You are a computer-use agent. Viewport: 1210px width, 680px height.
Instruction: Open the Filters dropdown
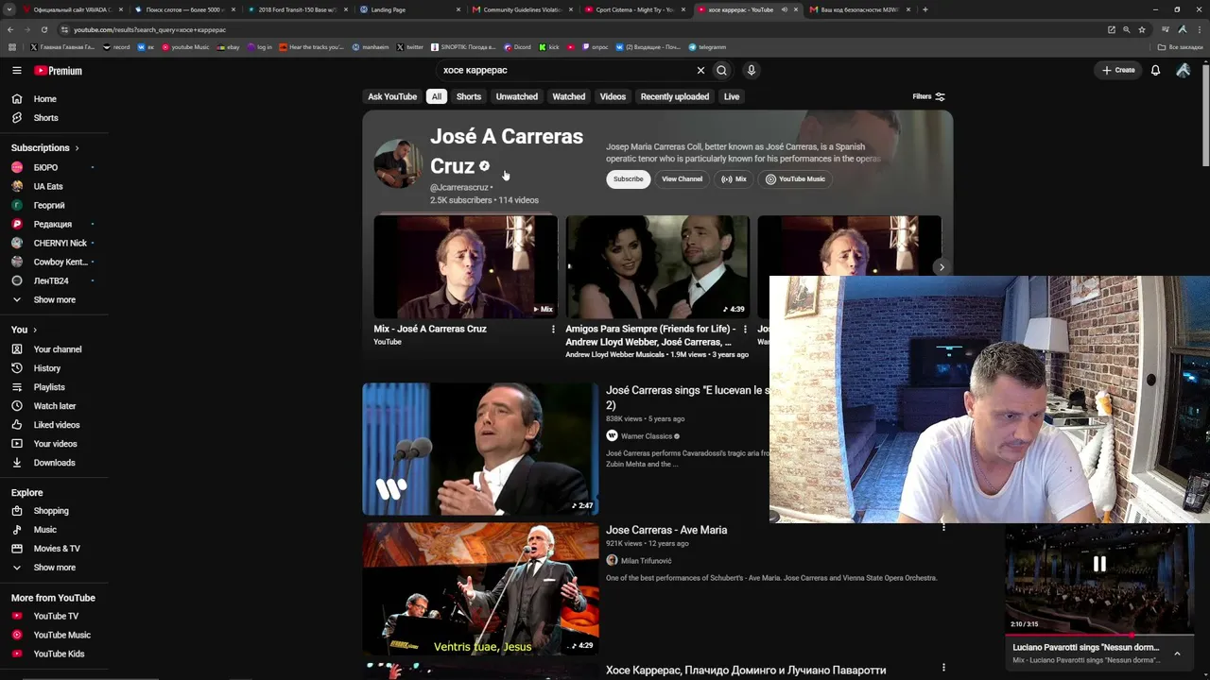[x=928, y=96]
